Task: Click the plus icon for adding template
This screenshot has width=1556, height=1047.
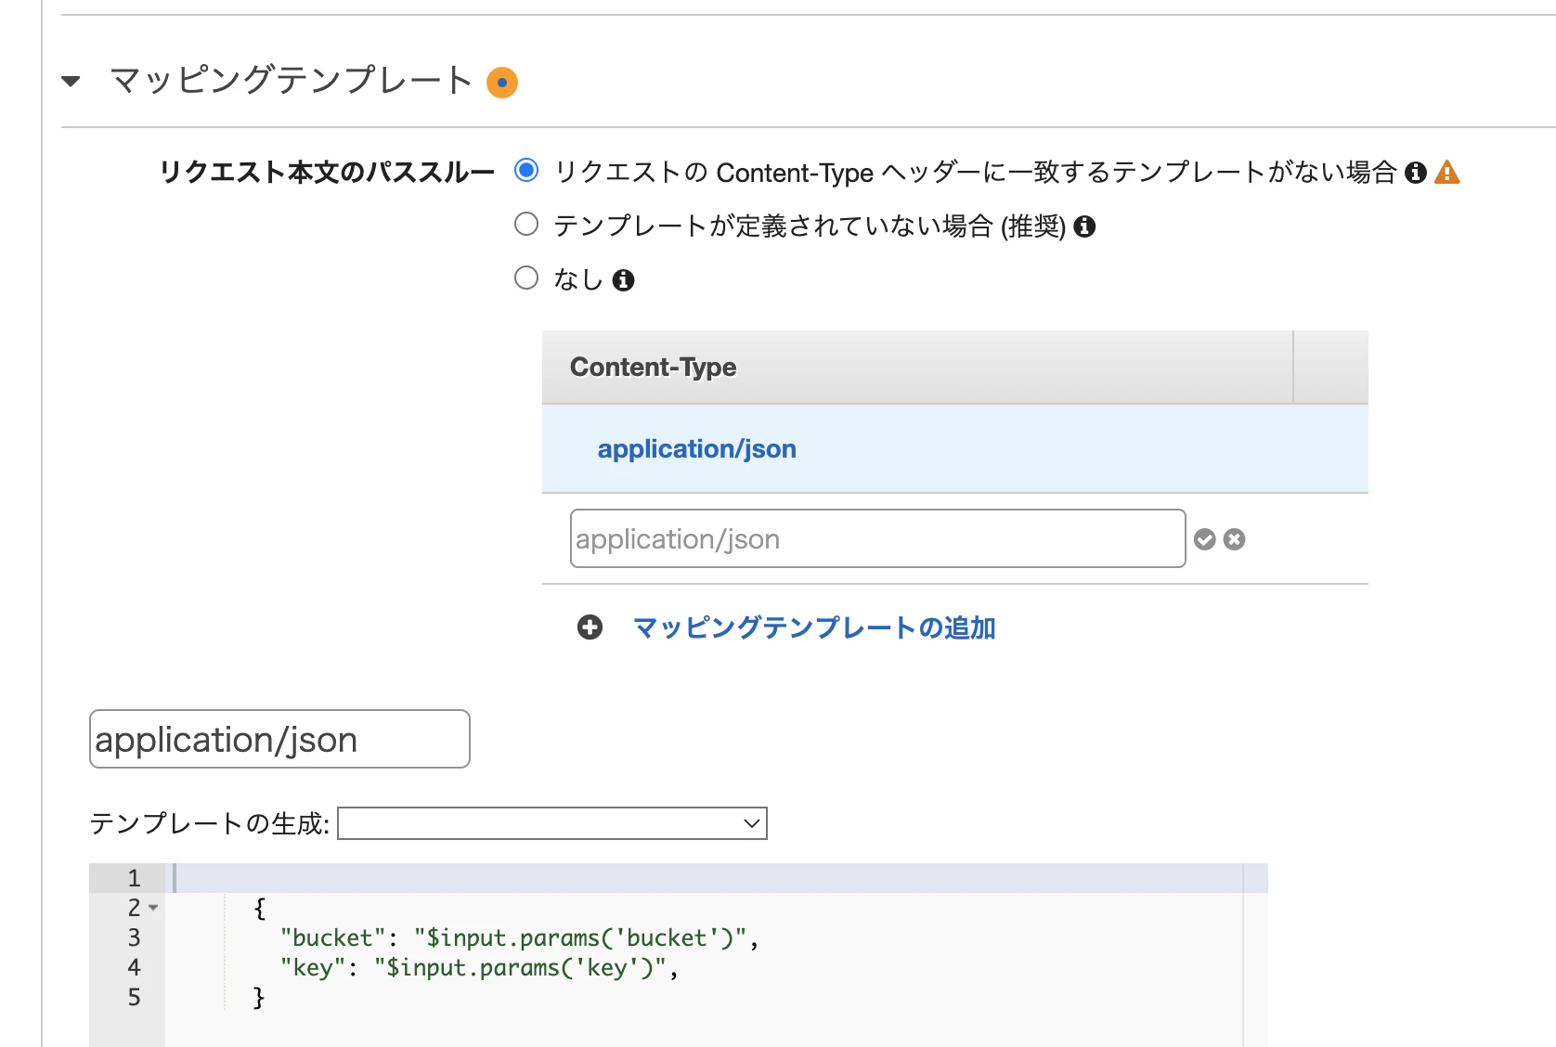Action: [x=590, y=627]
